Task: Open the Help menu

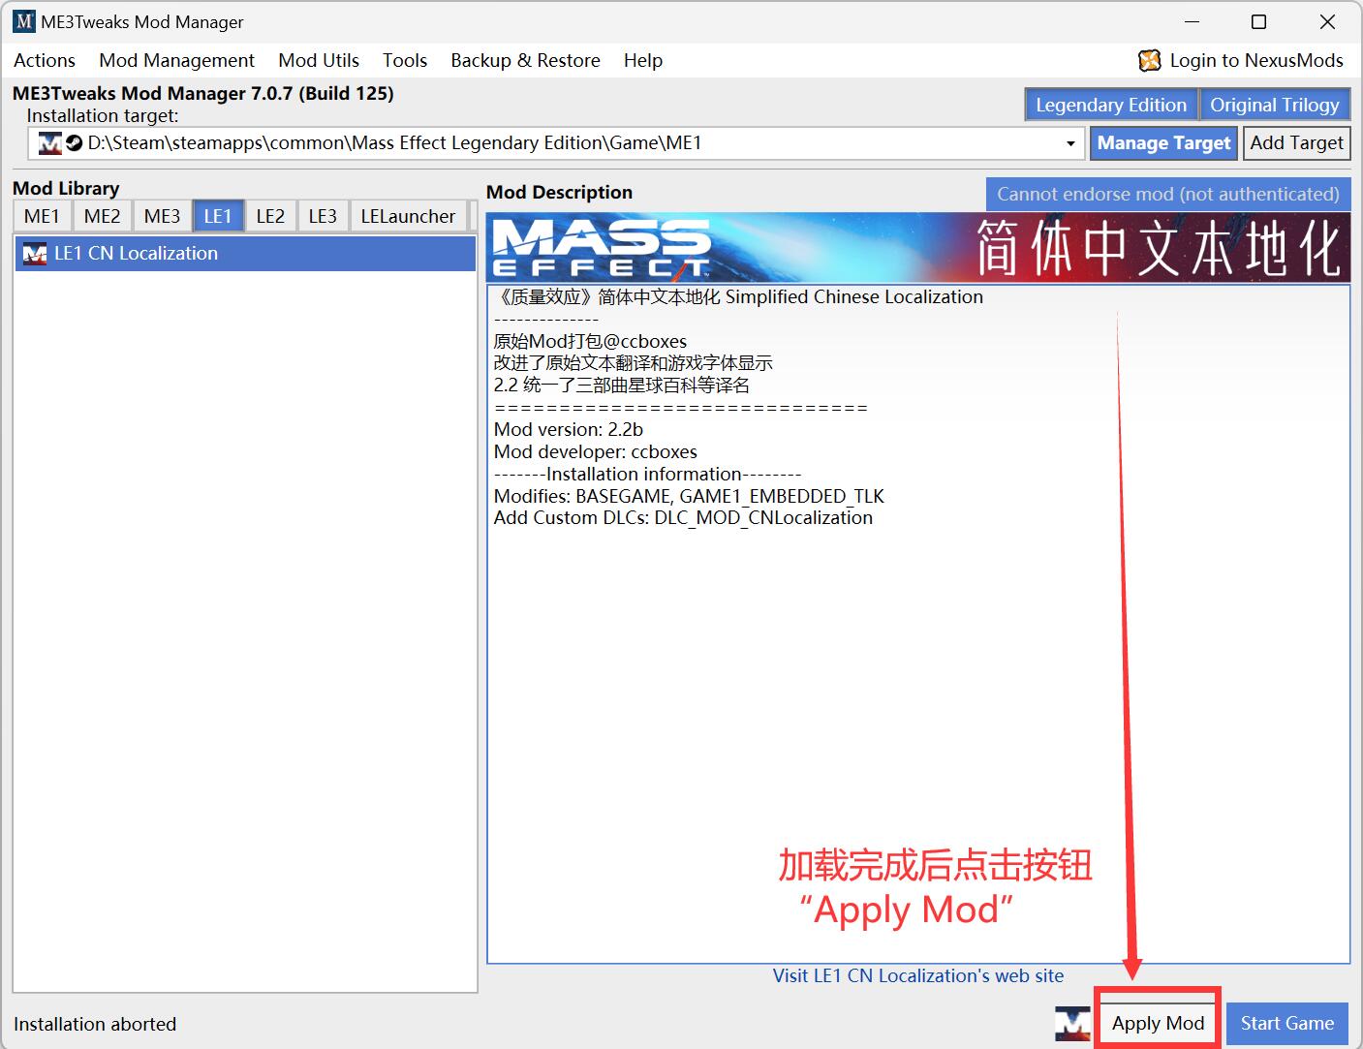Action: (643, 60)
